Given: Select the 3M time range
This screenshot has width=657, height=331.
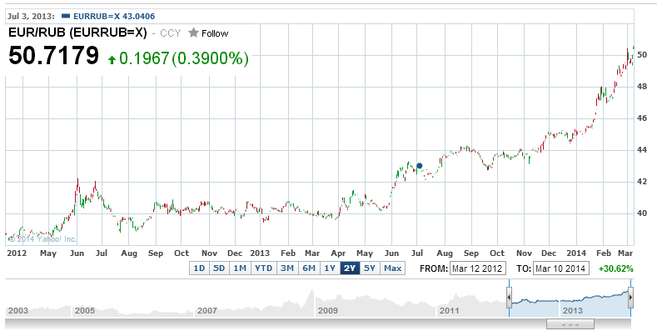Looking at the screenshot, I should (x=287, y=268).
